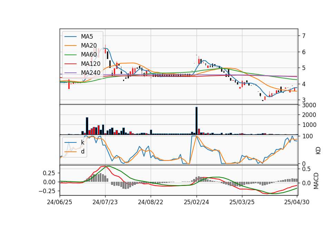
Task: Click the MA60 legend label
Action: click(x=89, y=55)
